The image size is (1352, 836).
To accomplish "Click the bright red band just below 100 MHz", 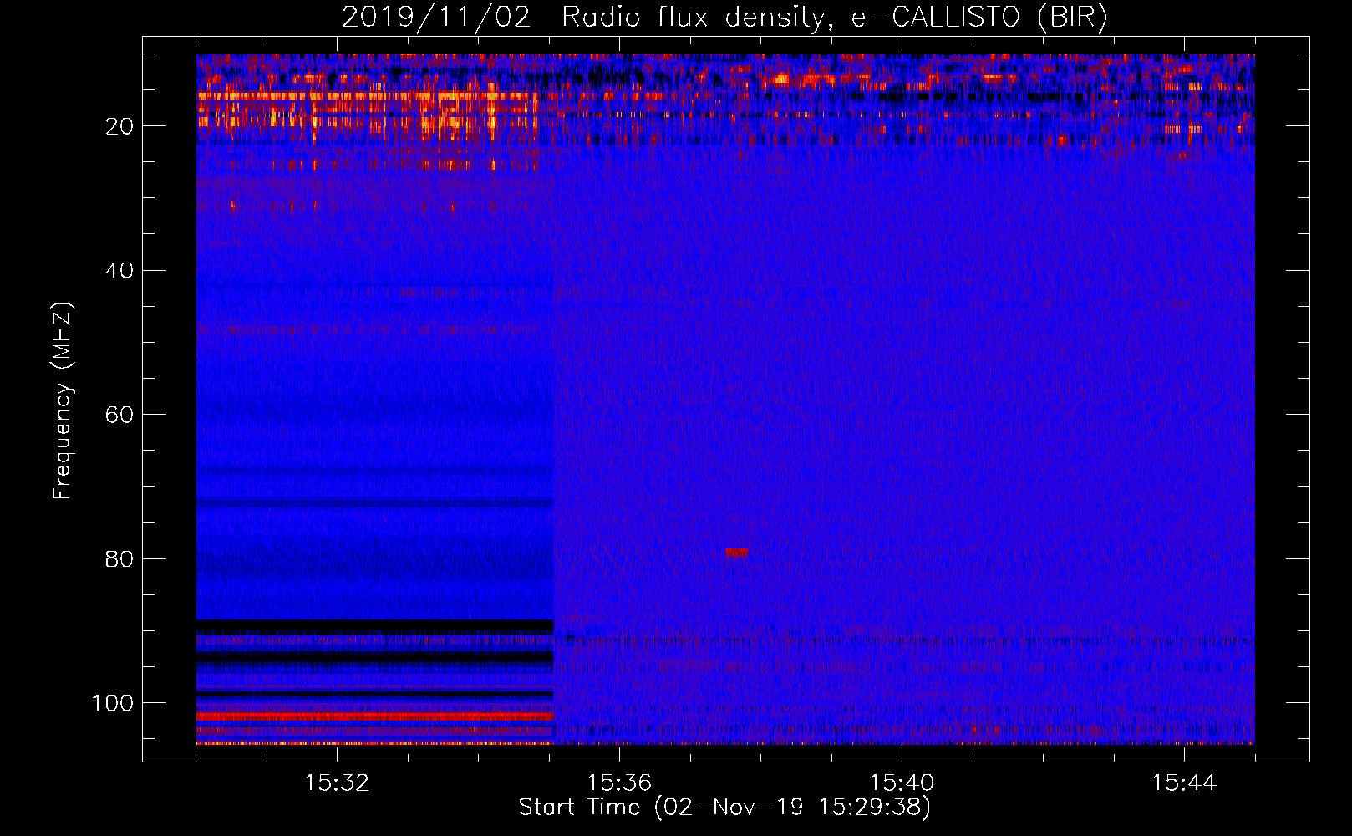I will [375, 716].
